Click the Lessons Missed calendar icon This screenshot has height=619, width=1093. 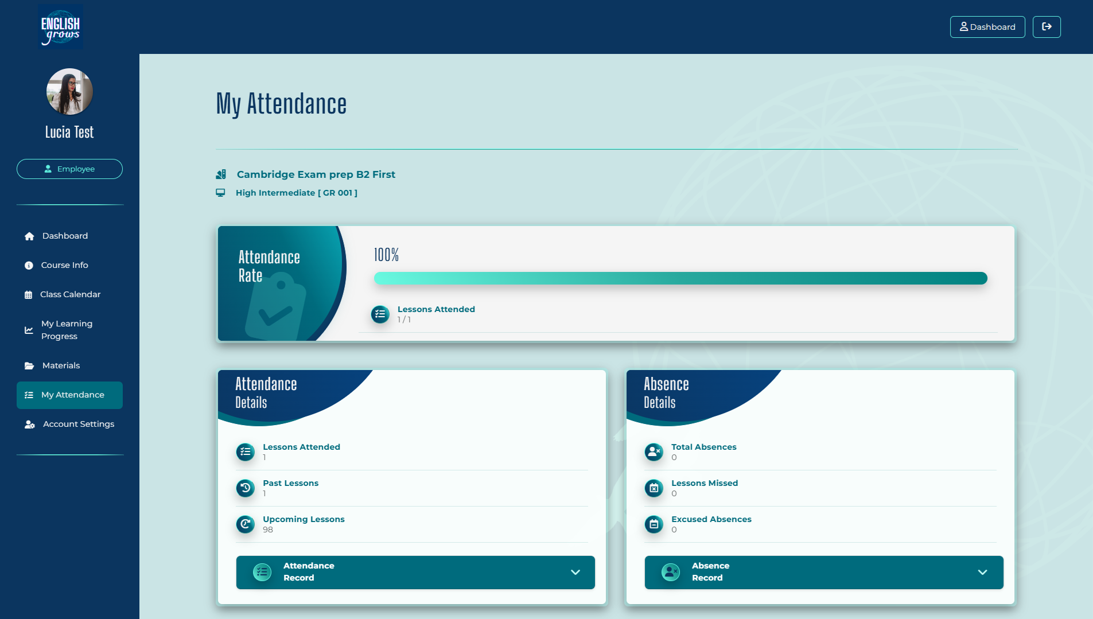[654, 488]
